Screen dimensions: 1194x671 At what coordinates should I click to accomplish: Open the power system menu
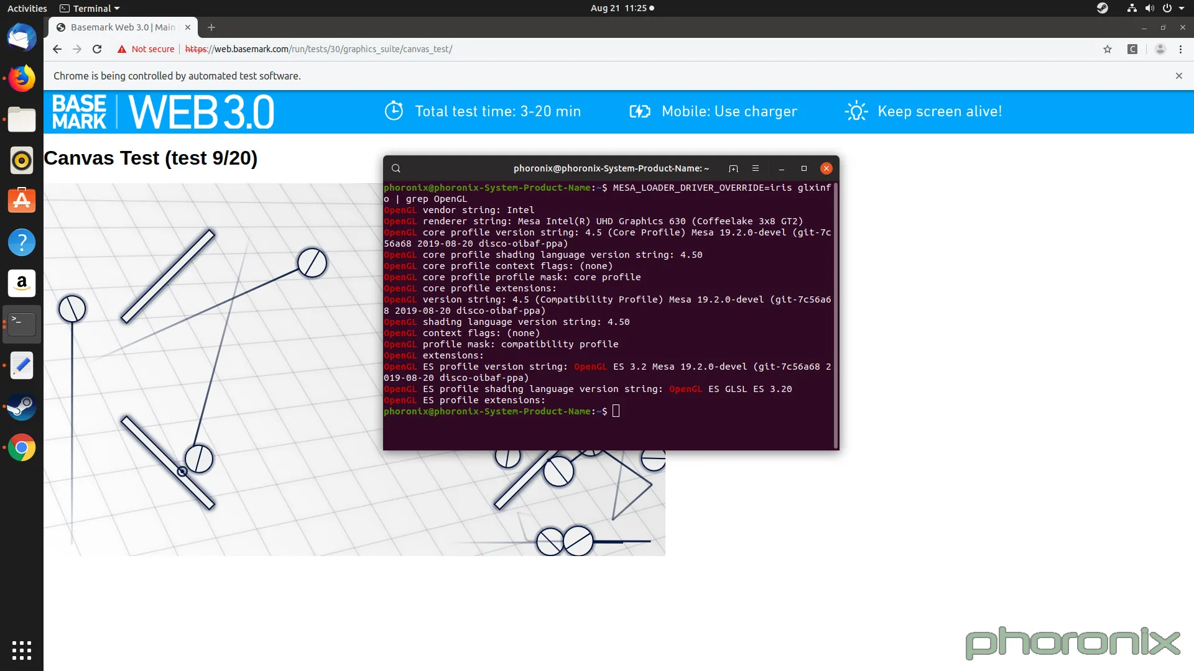[x=1173, y=8]
